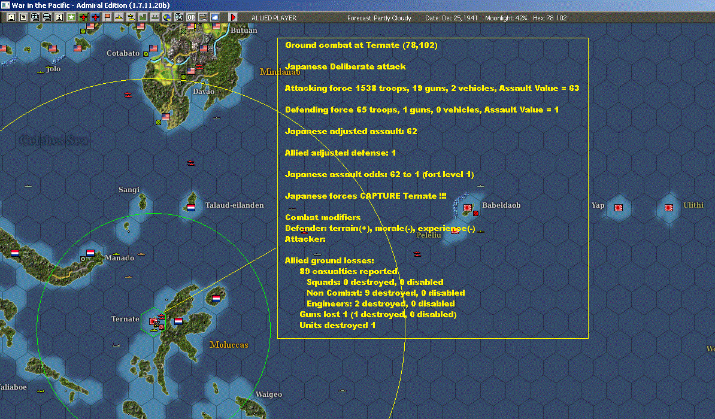Click 'Japanese assault odds: 62 to 1' line

click(x=380, y=174)
